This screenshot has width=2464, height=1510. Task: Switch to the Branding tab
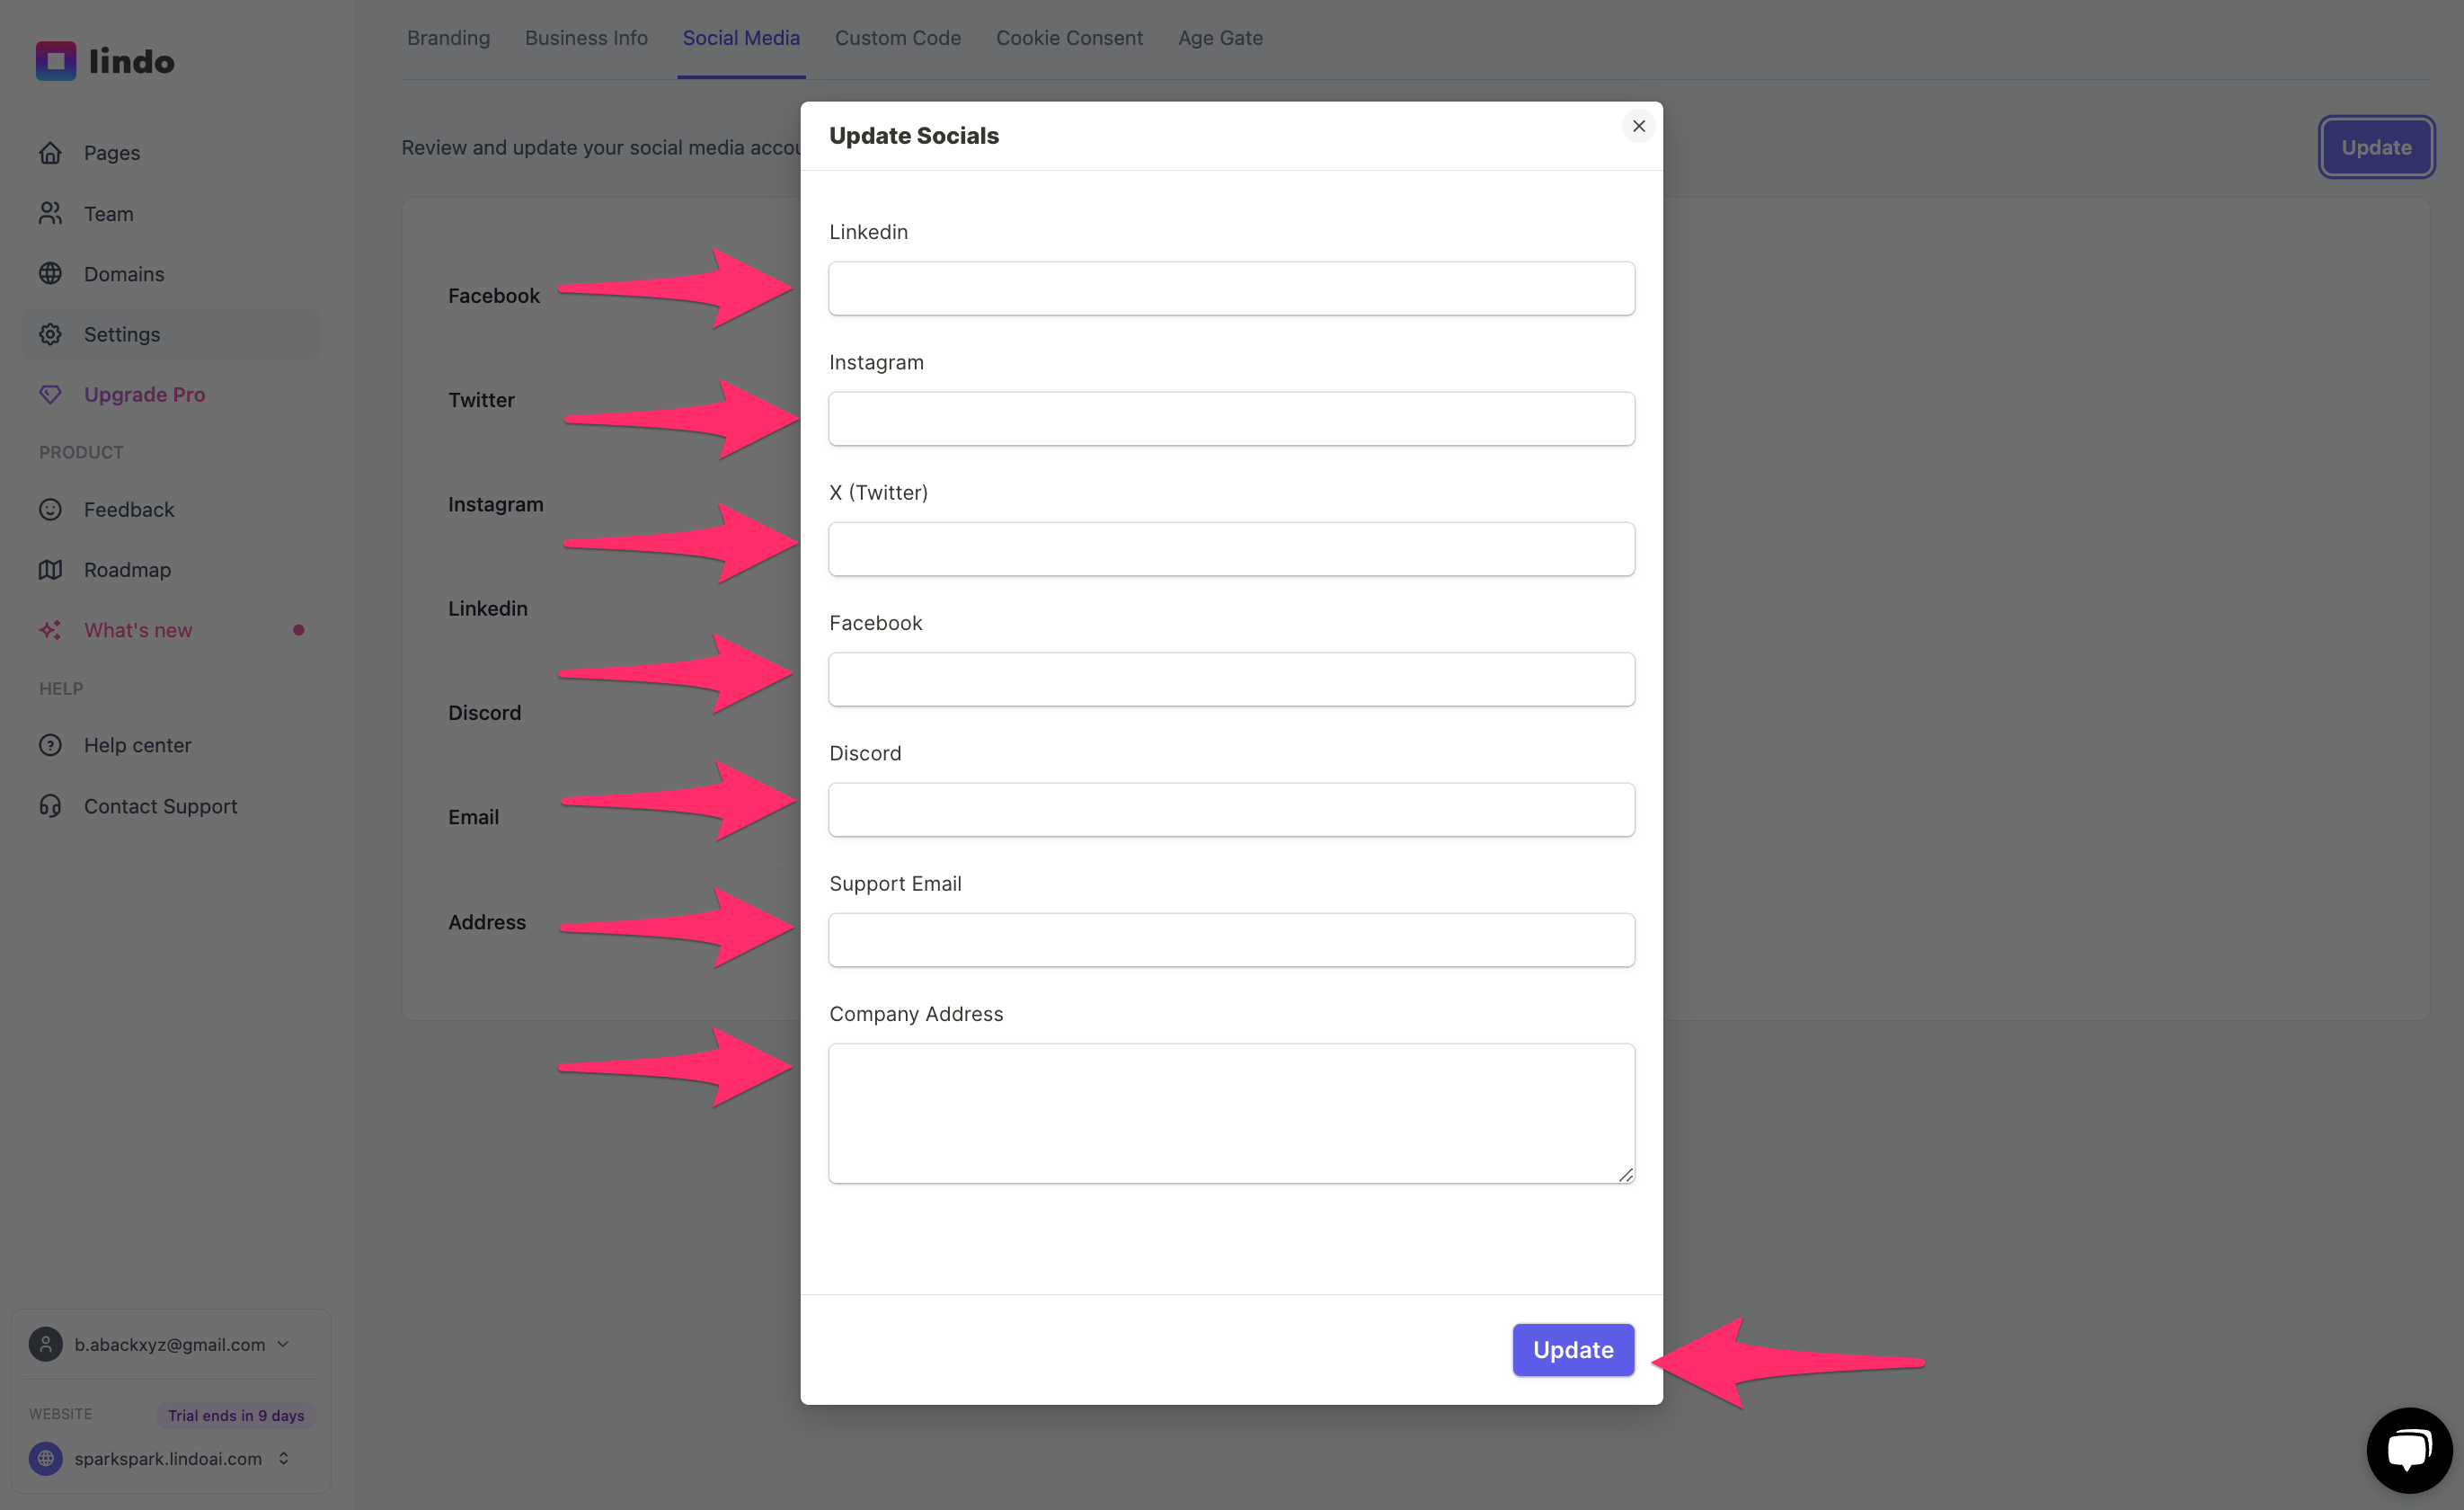pyautogui.click(x=448, y=38)
